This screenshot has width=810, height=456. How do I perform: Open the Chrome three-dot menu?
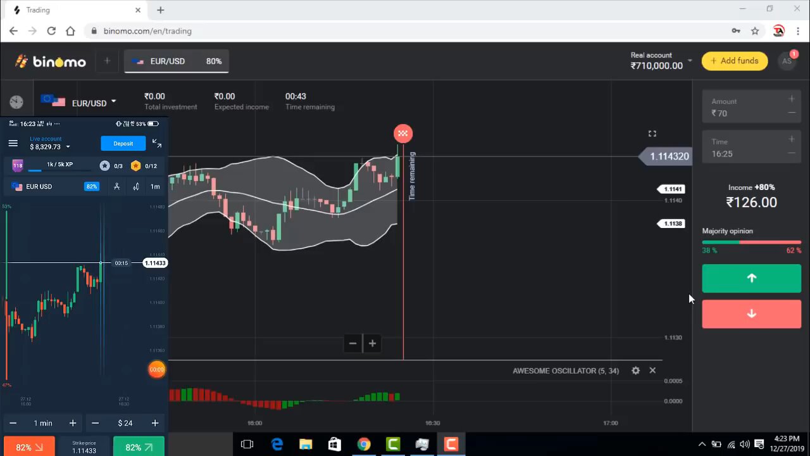pos(797,31)
